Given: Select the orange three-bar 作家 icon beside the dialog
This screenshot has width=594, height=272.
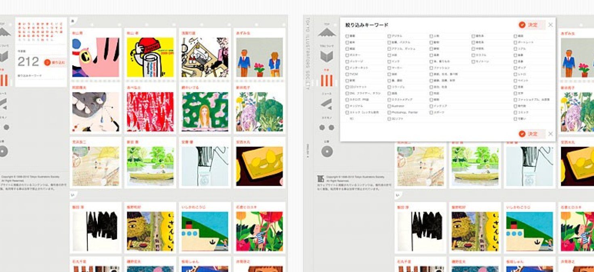Looking at the screenshot, I should pos(326,81).
